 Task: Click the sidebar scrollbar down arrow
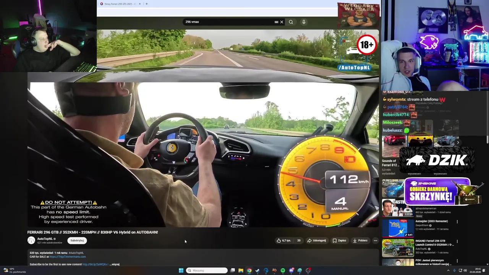[x=487, y=264]
